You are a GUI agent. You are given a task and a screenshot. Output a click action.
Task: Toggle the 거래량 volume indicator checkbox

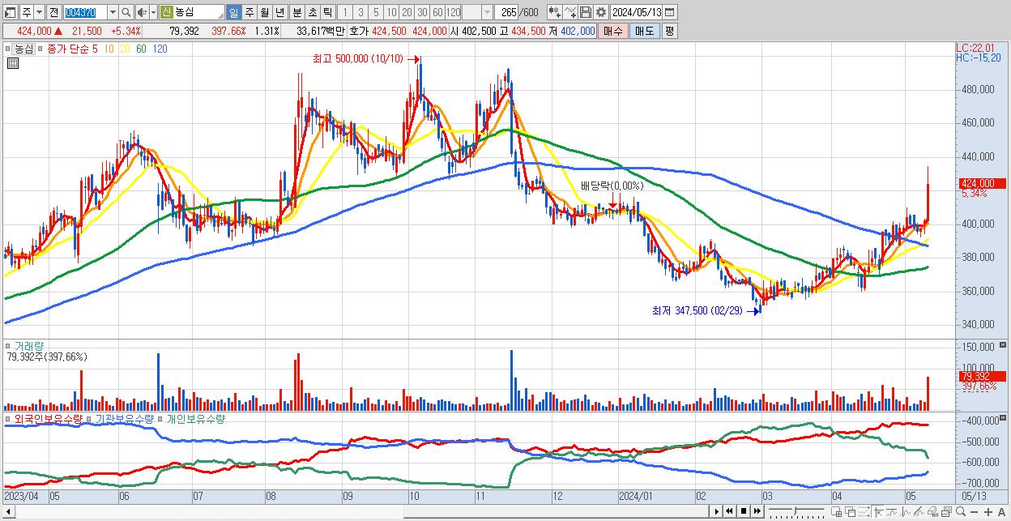click(8, 346)
